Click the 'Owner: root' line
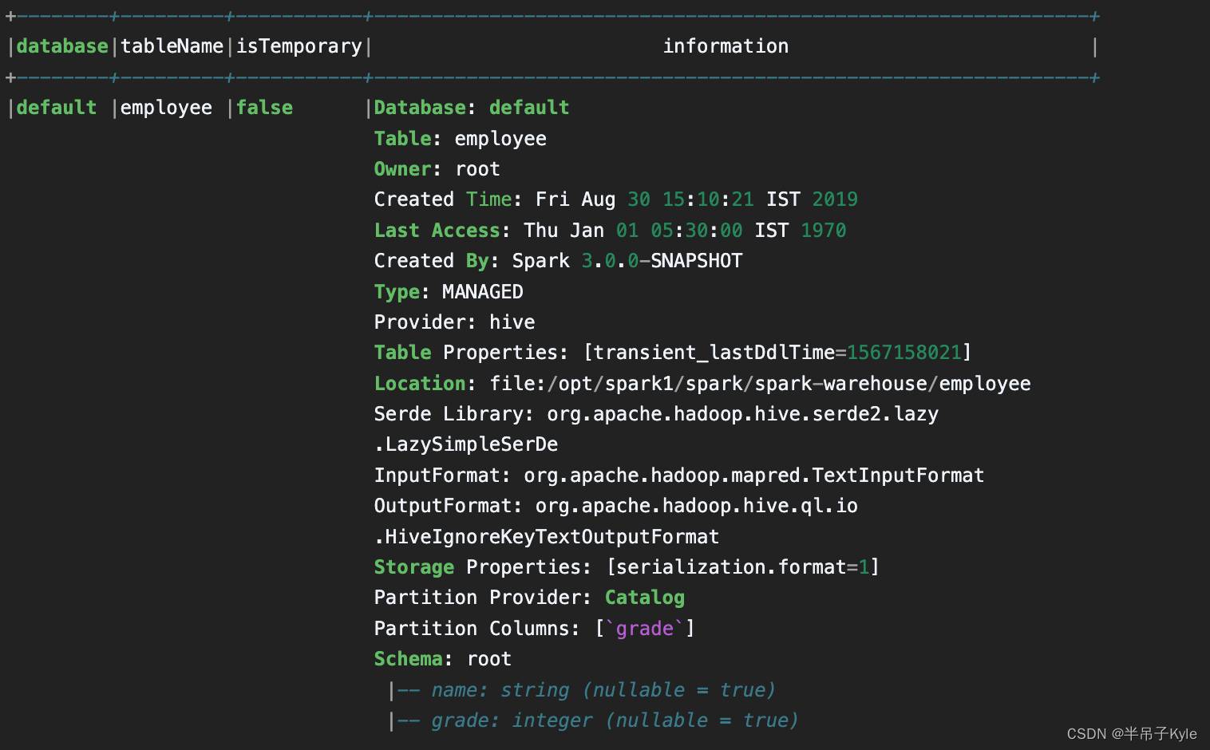The height and width of the screenshot is (750, 1210). [x=437, y=169]
